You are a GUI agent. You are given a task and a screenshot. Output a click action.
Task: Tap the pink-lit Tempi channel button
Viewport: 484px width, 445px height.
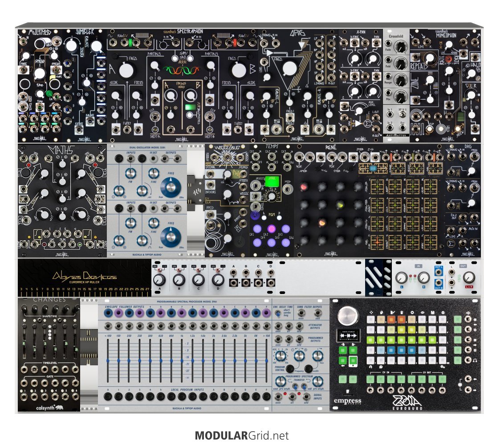coord(271,229)
